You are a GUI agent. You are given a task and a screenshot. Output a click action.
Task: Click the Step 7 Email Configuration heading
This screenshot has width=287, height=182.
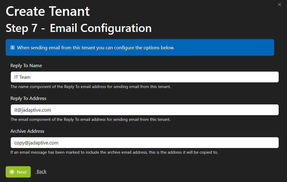tap(79, 28)
